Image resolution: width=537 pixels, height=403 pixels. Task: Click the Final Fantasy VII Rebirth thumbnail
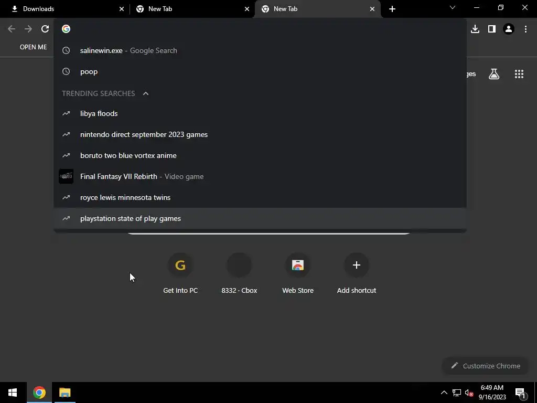pos(66,176)
